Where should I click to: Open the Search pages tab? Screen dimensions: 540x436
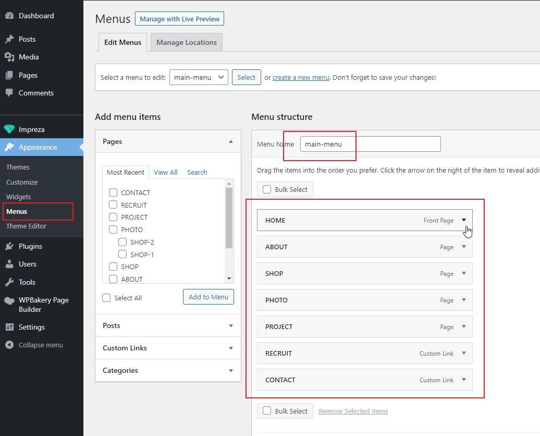pyautogui.click(x=197, y=172)
